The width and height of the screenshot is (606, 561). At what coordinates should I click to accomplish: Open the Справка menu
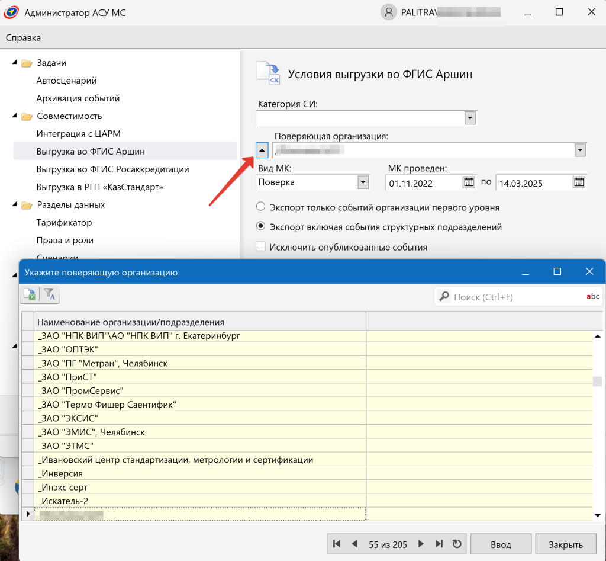(23, 37)
